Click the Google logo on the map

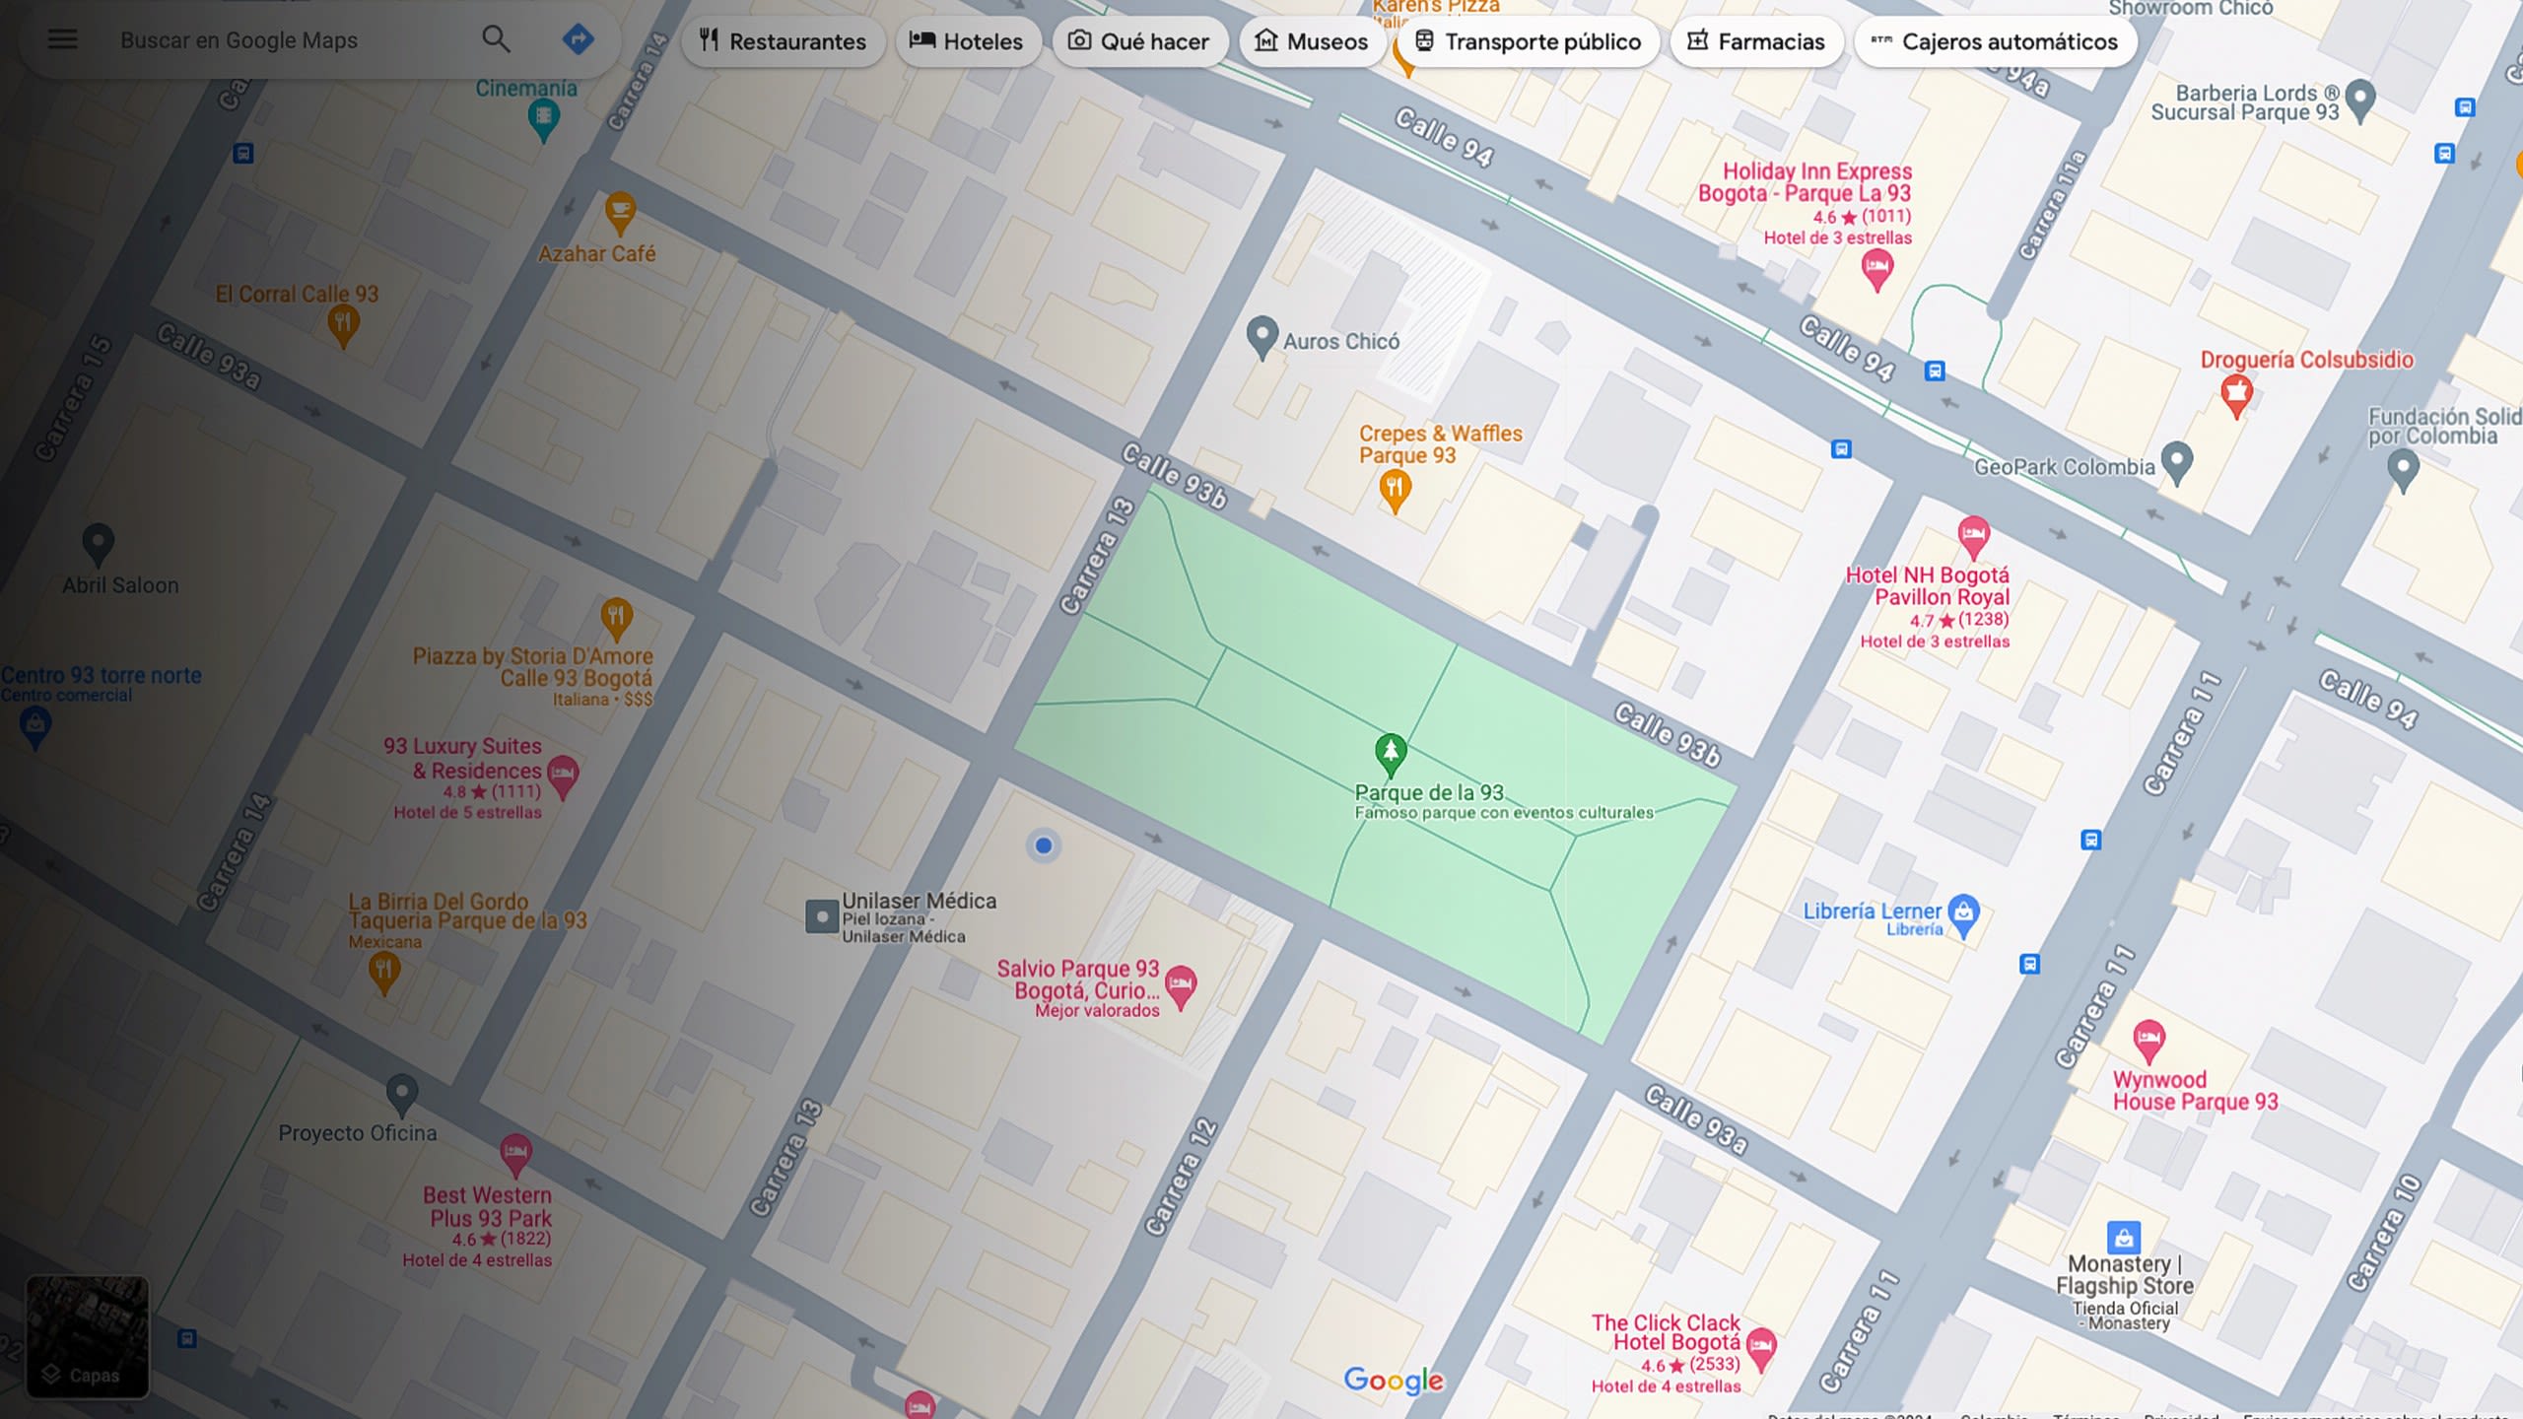[1394, 1380]
